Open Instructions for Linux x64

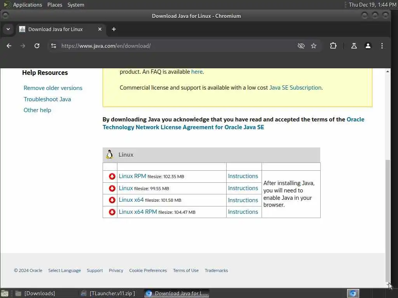pyautogui.click(x=243, y=200)
